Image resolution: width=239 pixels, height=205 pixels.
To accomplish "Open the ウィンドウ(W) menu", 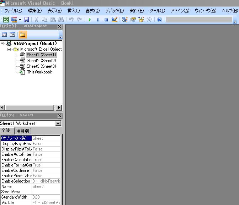I will (x=206, y=11).
